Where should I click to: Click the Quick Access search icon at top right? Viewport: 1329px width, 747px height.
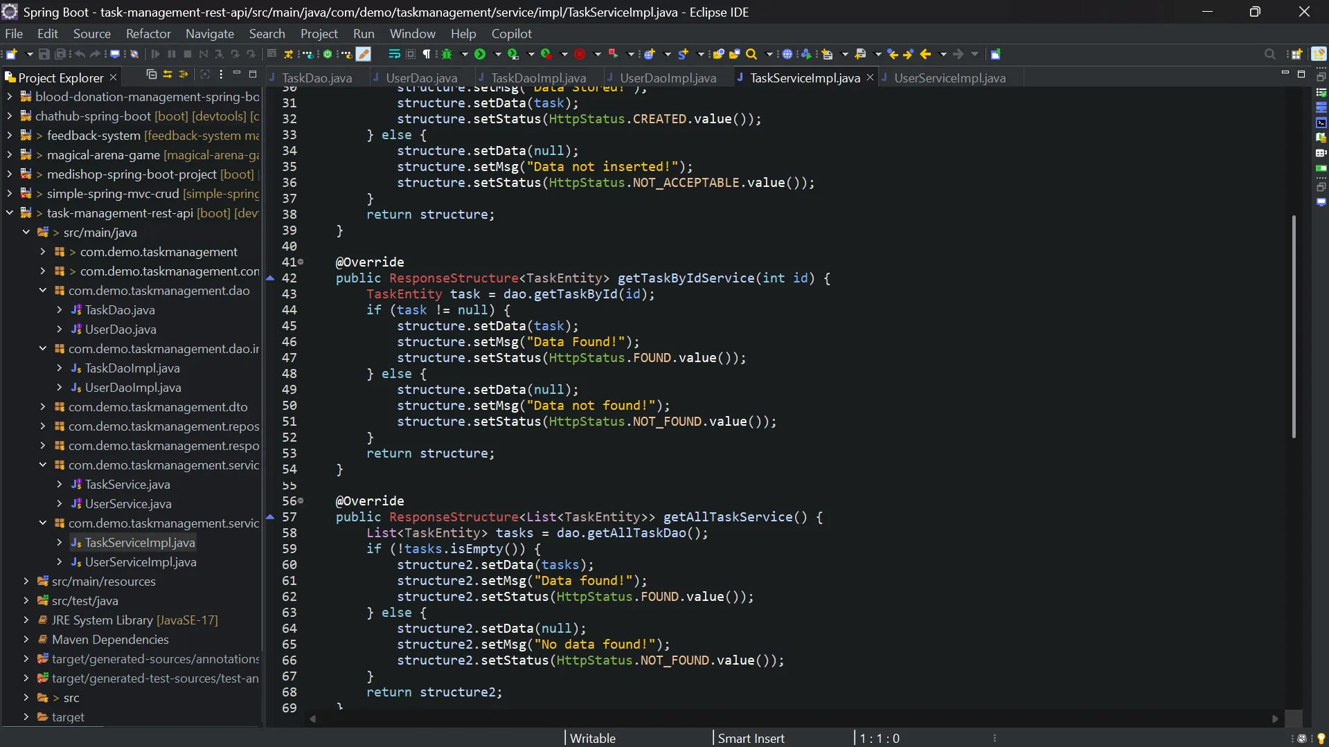pyautogui.click(x=1269, y=54)
